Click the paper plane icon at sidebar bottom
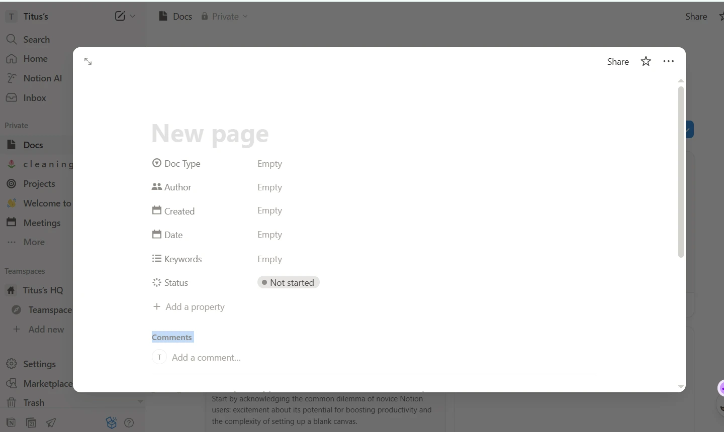Image resolution: width=724 pixels, height=432 pixels. point(51,423)
